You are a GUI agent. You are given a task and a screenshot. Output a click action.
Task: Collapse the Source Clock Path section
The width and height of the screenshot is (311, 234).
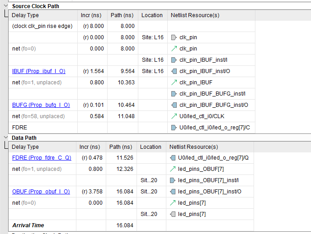pyautogui.click(x=6, y=5)
